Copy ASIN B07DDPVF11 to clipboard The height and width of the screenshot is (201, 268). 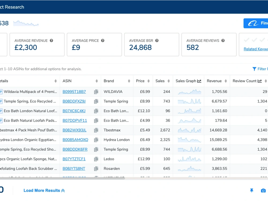click(x=96, y=121)
